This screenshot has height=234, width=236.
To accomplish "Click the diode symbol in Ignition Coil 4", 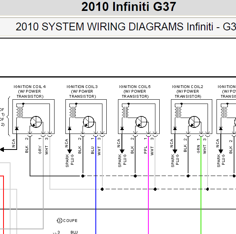I will pos(17,128).
